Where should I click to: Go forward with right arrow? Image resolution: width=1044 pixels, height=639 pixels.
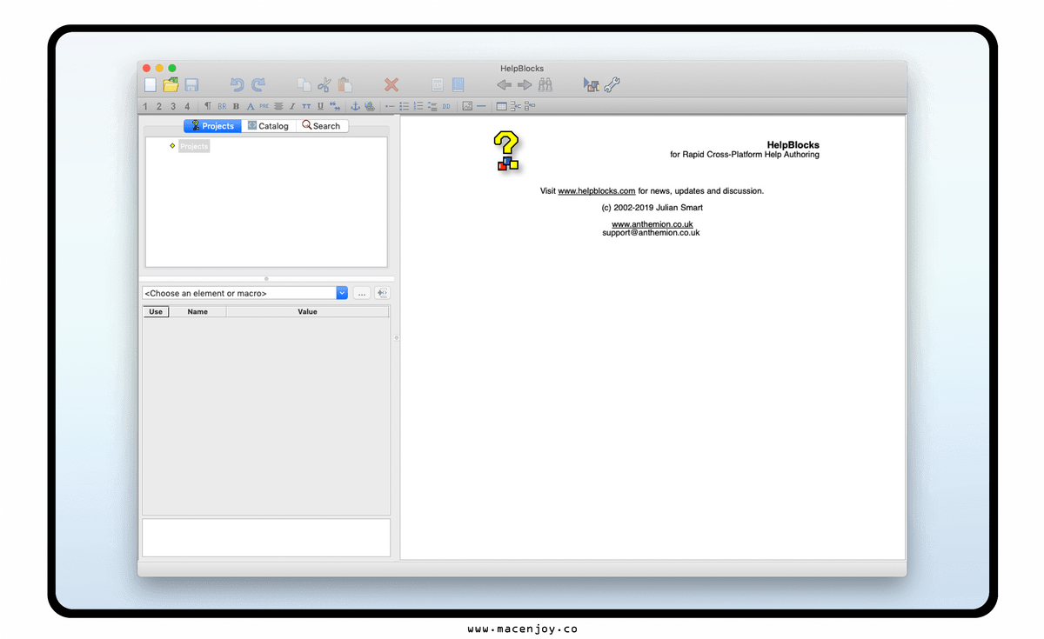(x=525, y=85)
